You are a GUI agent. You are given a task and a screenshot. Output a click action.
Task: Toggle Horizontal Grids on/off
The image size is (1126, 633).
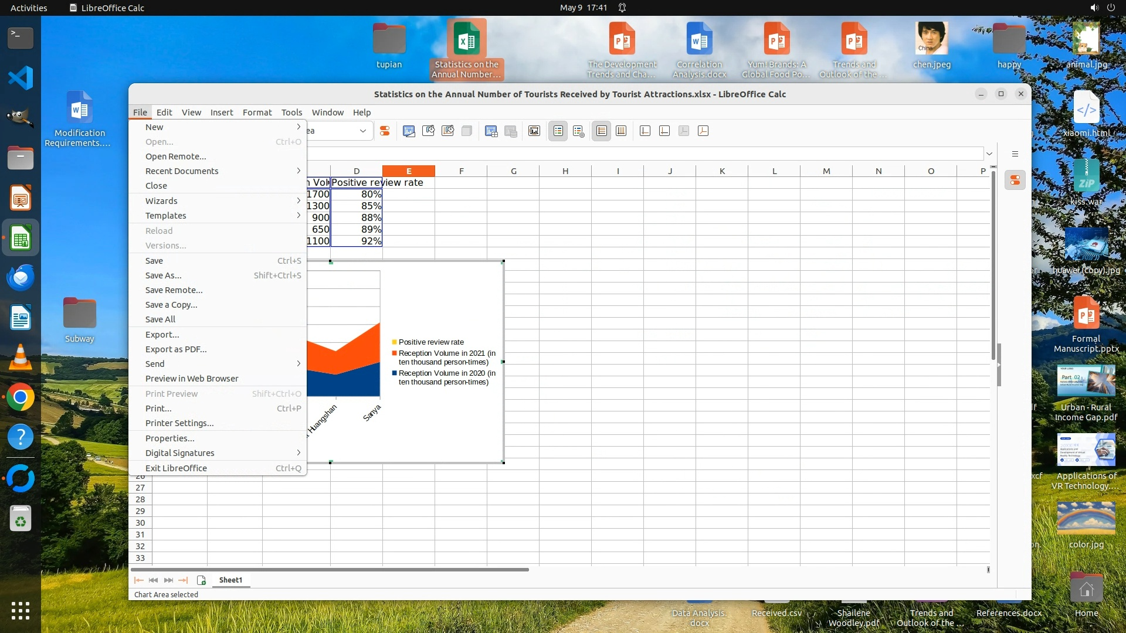click(x=601, y=131)
